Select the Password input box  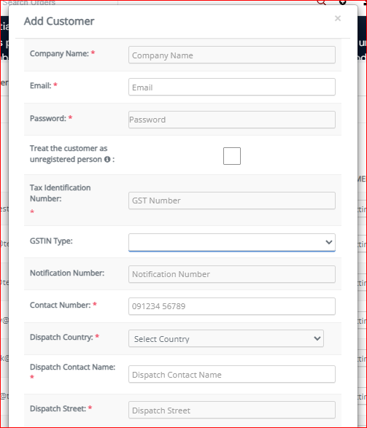(x=232, y=120)
